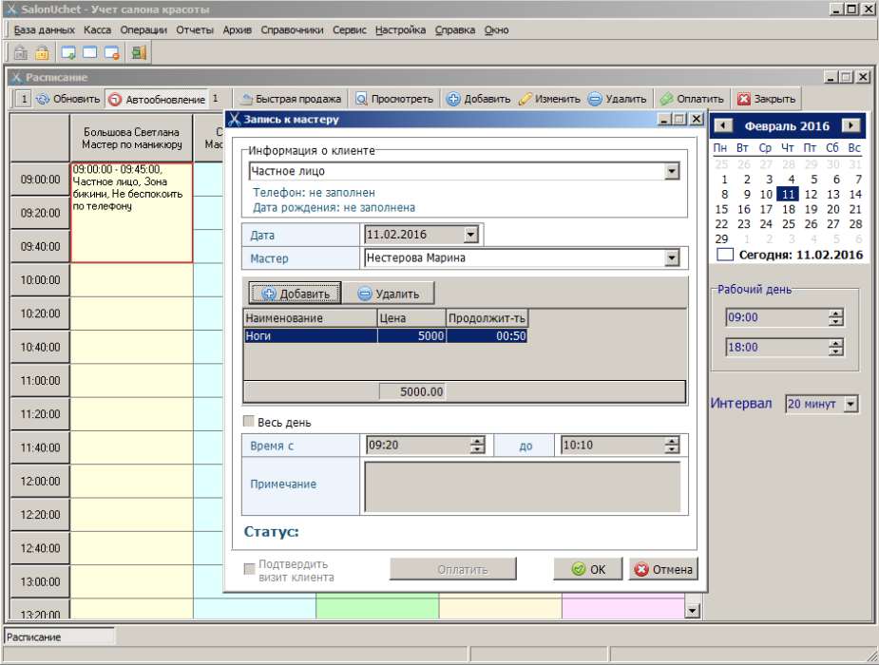The width and height of the screenshot is (879, 665).
Task: Go to previous month in calendar
Action: point(722,125)
